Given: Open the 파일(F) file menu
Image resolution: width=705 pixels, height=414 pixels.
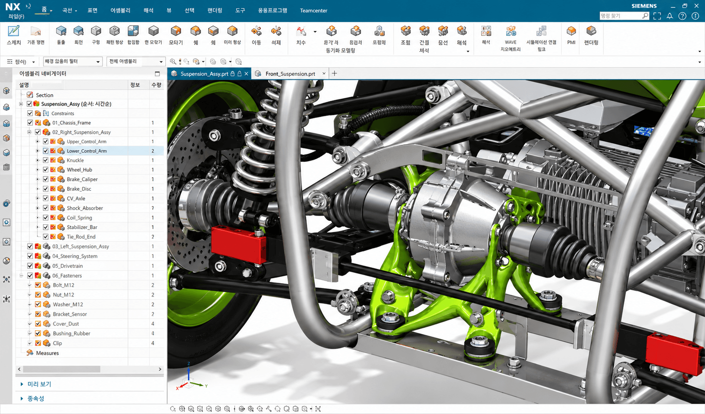Looking at the screenshot, I should pyautogui.click(x=16, y=16).
